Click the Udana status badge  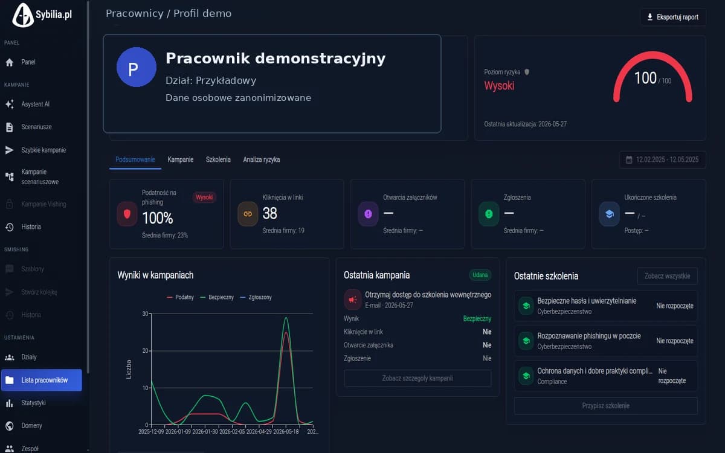[480, 275]
